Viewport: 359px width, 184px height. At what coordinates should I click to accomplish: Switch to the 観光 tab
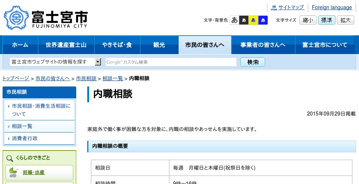point(159,45)
